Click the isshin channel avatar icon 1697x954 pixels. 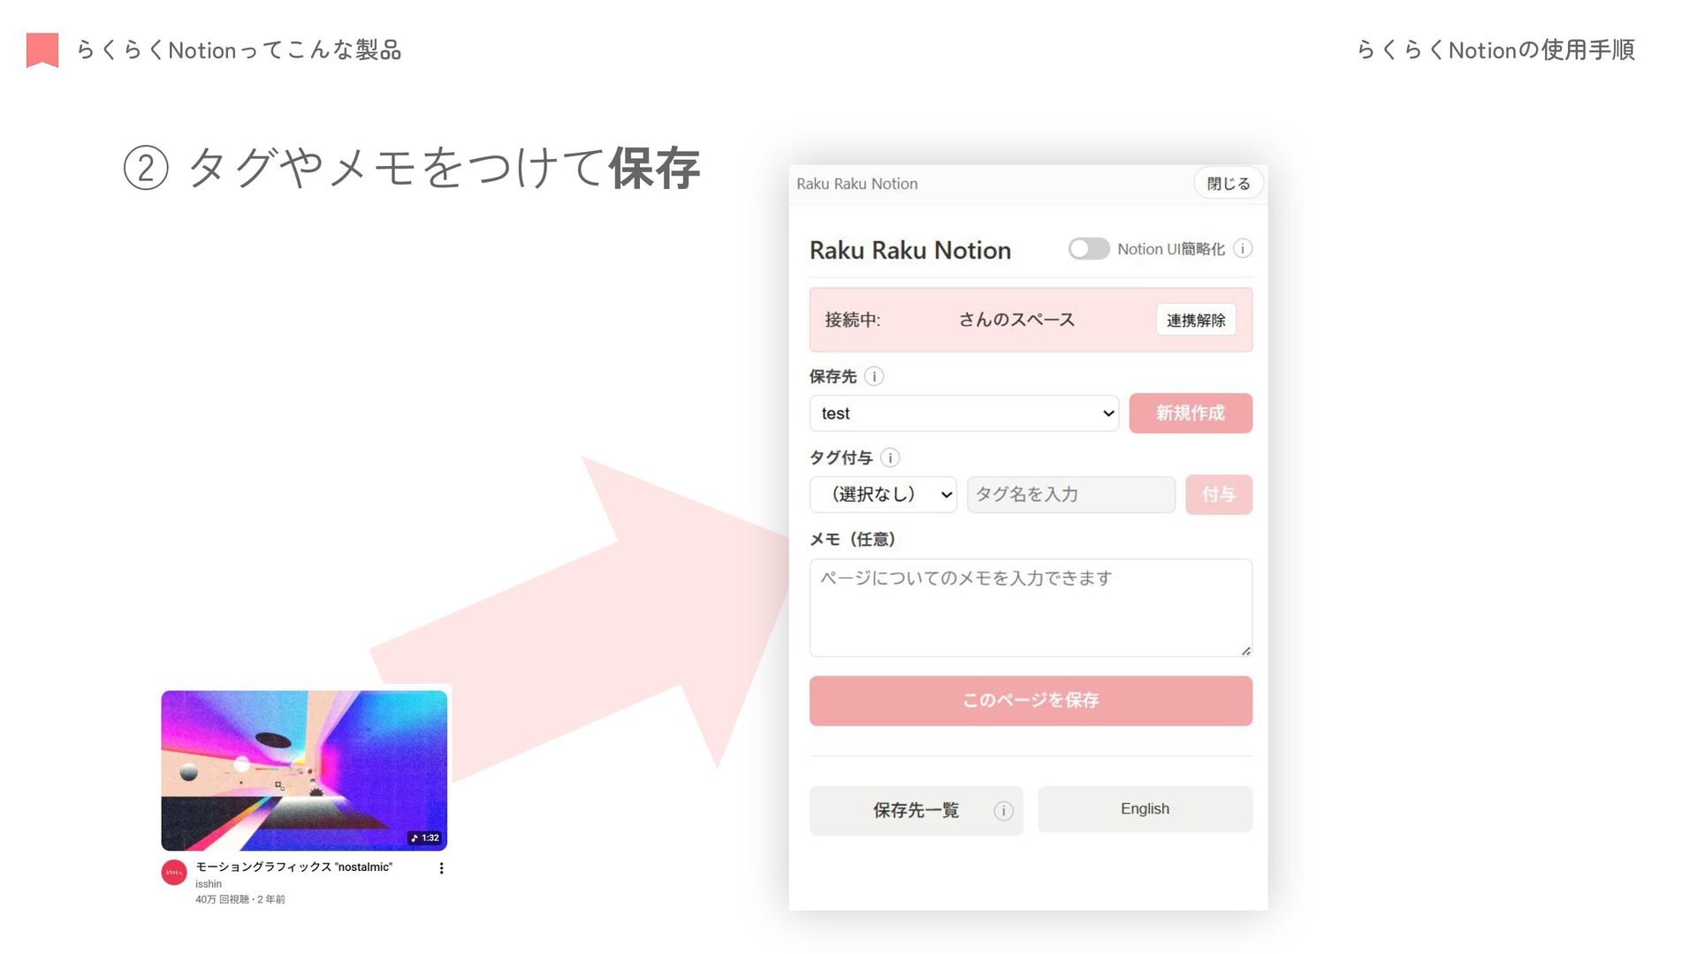point(174,873)
